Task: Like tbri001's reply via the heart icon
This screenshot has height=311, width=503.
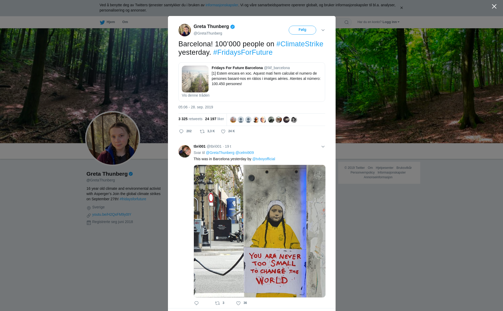Action: point(238,303)
